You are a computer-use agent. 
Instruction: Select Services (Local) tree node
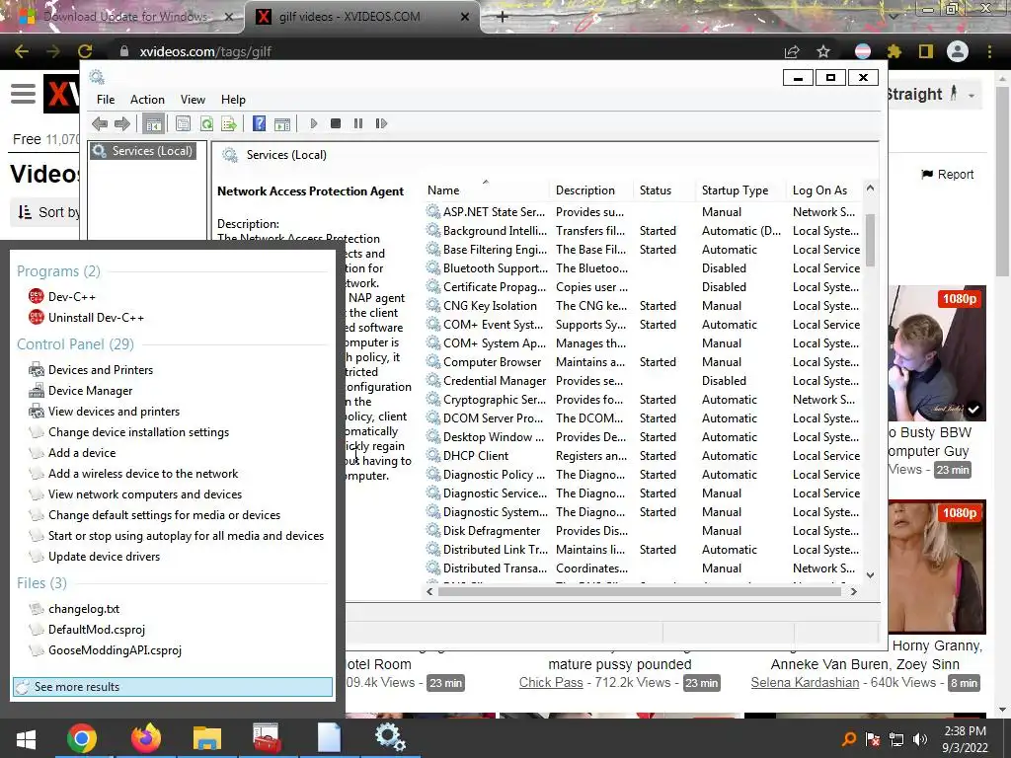pyautogui.click(x=142, y=151)
